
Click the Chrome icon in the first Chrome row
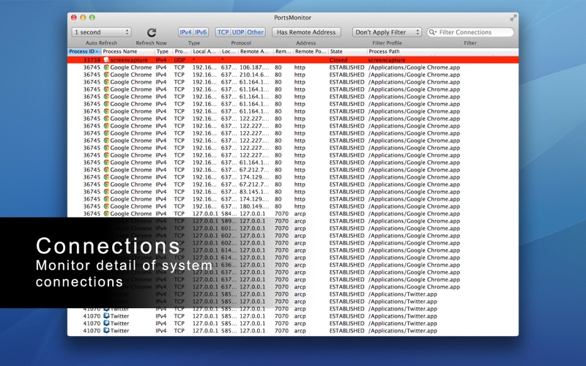(x=106, y=67)
